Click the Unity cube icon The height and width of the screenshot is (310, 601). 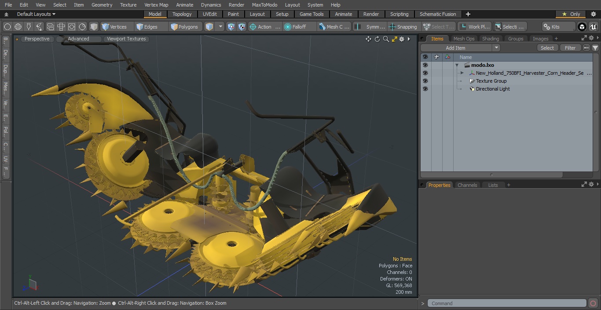(582, 27)
